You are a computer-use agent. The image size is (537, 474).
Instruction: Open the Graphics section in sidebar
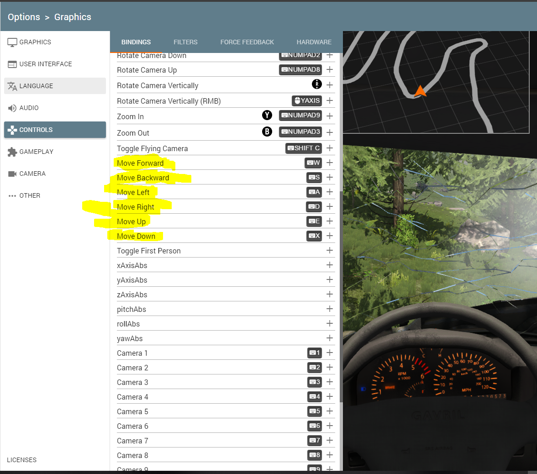coord(55,42)
